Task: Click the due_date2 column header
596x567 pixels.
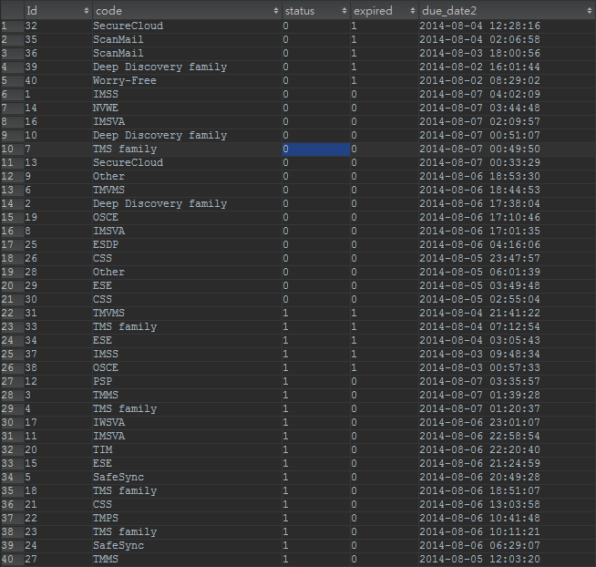Action: click(x=507, y=10)
